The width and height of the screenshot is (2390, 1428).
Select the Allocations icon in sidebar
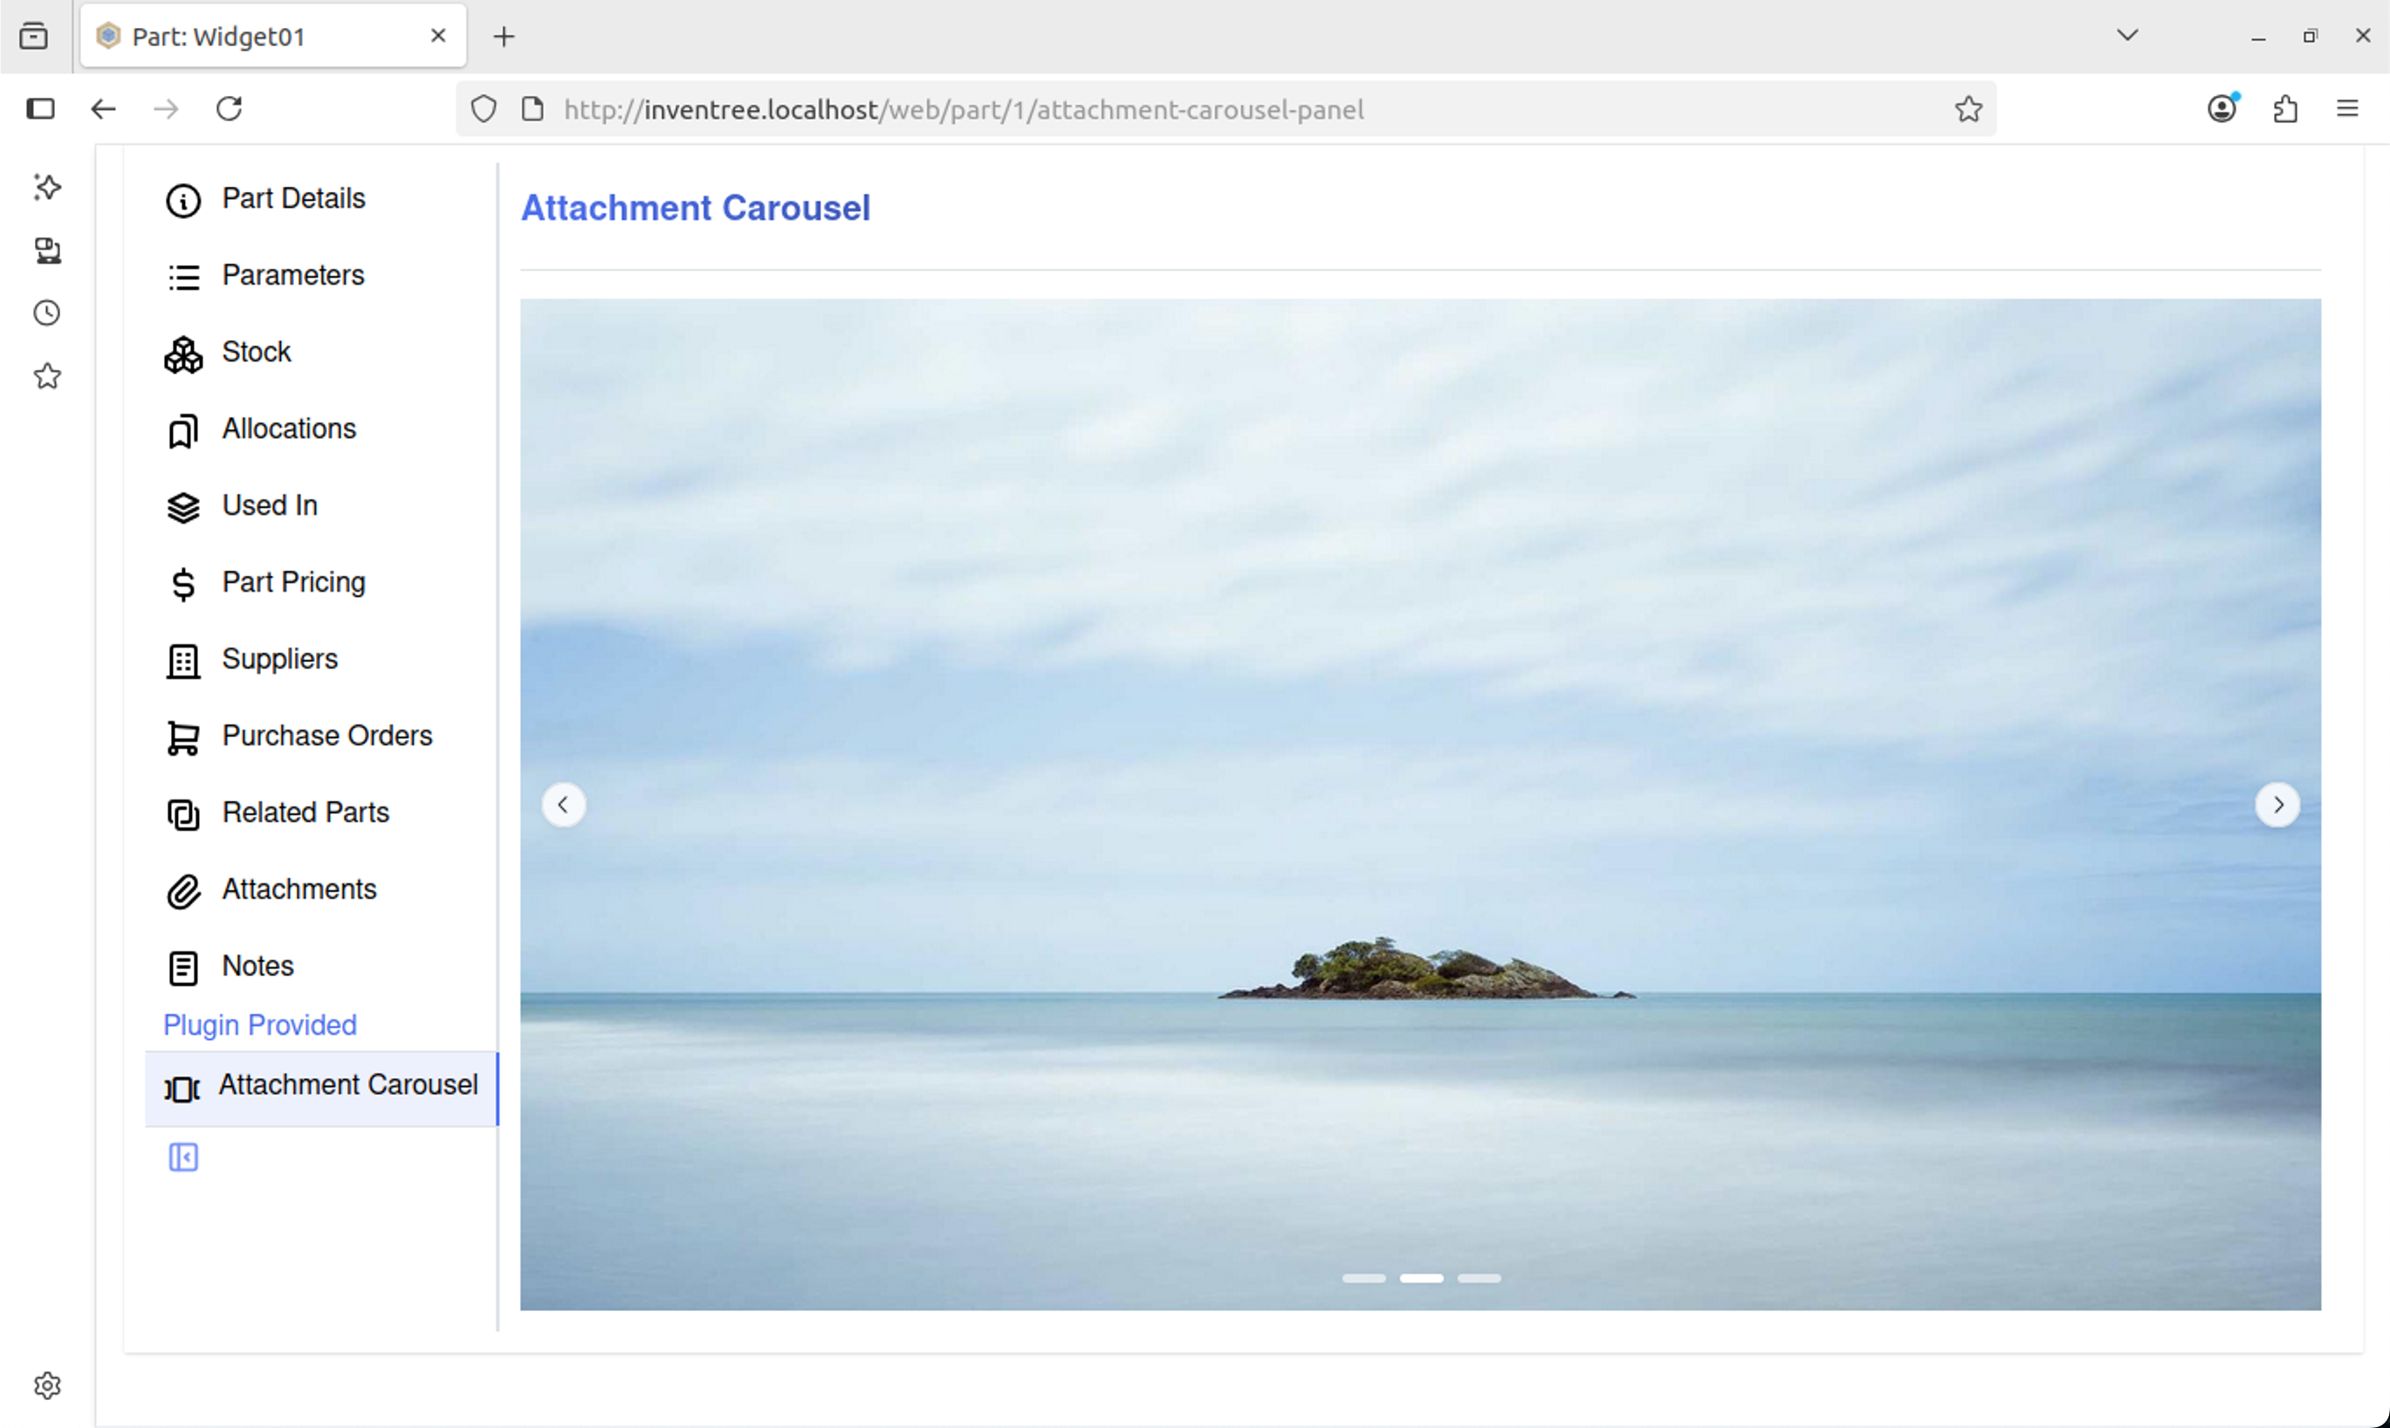click(182, 430)
